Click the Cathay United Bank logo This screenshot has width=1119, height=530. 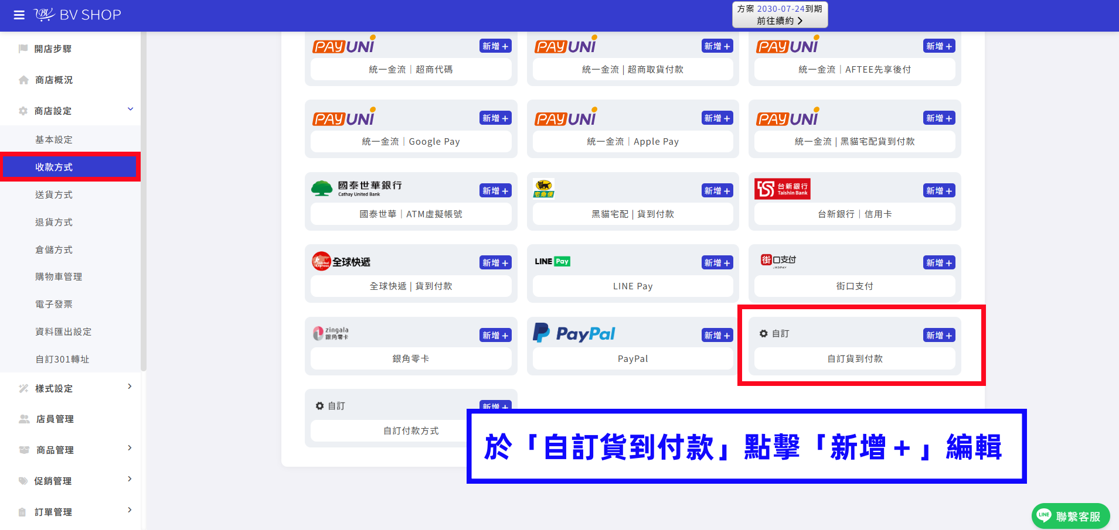point(356,189)
